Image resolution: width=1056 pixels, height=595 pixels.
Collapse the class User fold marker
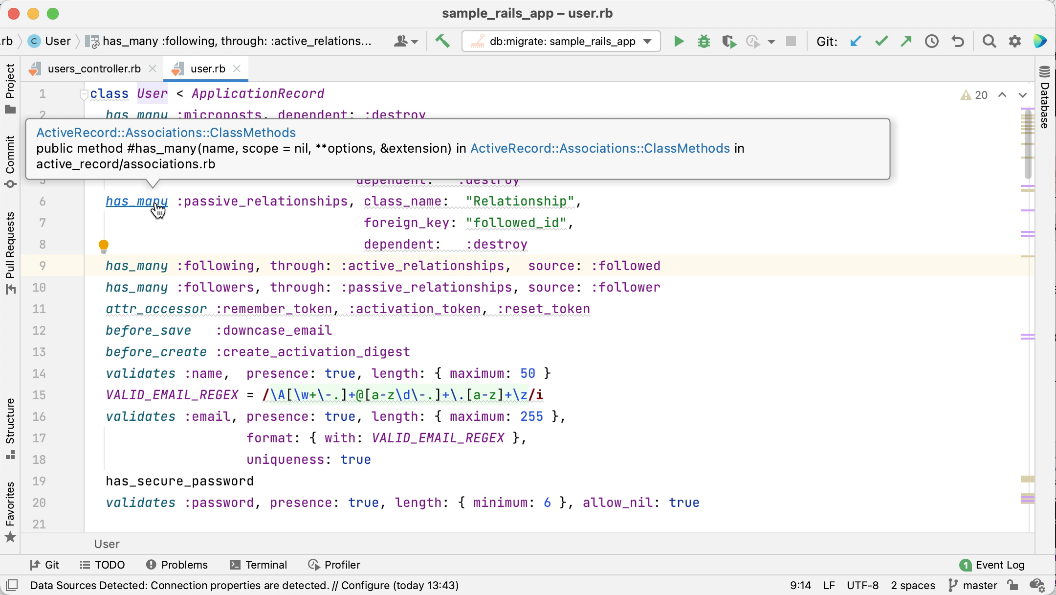(84, 94)
